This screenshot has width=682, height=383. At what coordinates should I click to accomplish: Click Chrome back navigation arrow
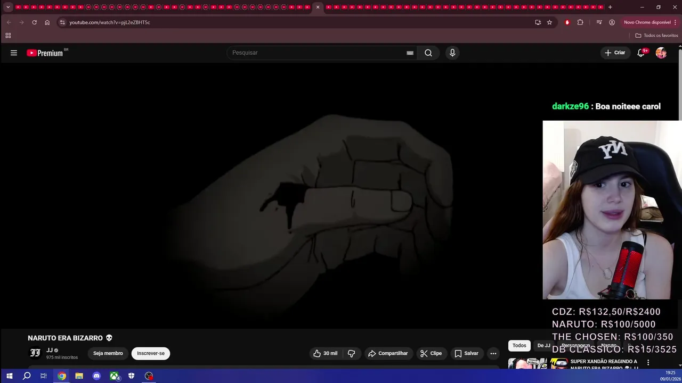tap(9, 22)
